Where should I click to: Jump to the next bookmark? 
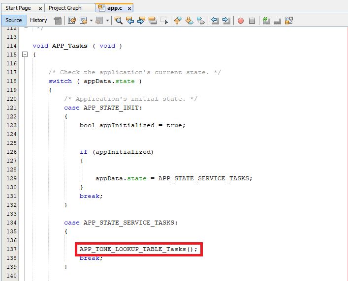[x=189, y=20]
